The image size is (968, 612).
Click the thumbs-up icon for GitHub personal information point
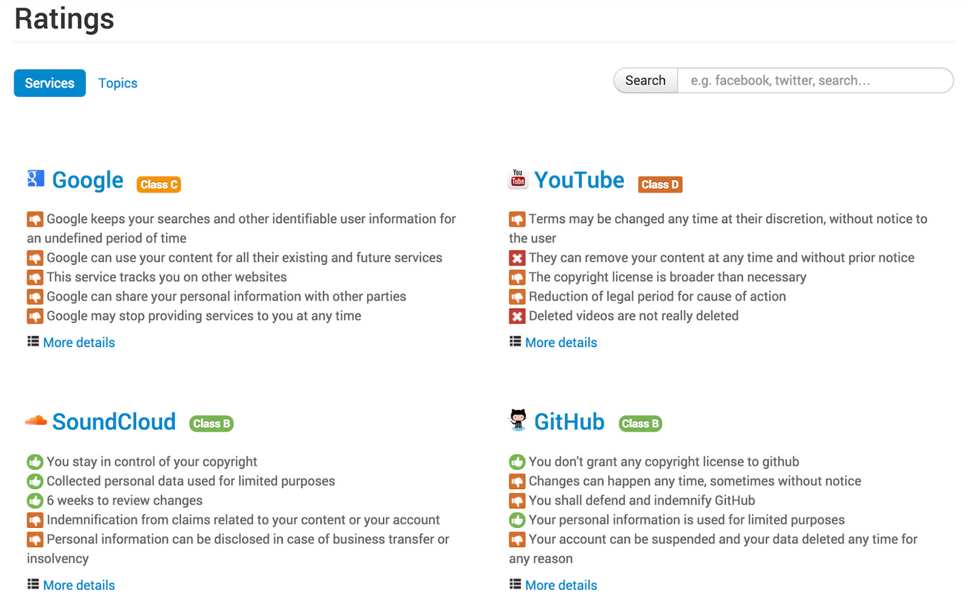[x=517, y=519]
